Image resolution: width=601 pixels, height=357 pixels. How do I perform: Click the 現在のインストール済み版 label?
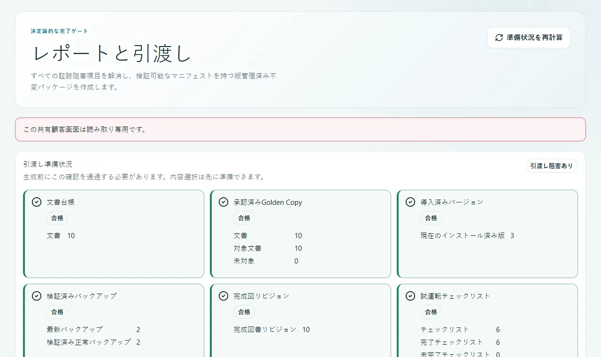pyautogui.click(x=462, y=236)
